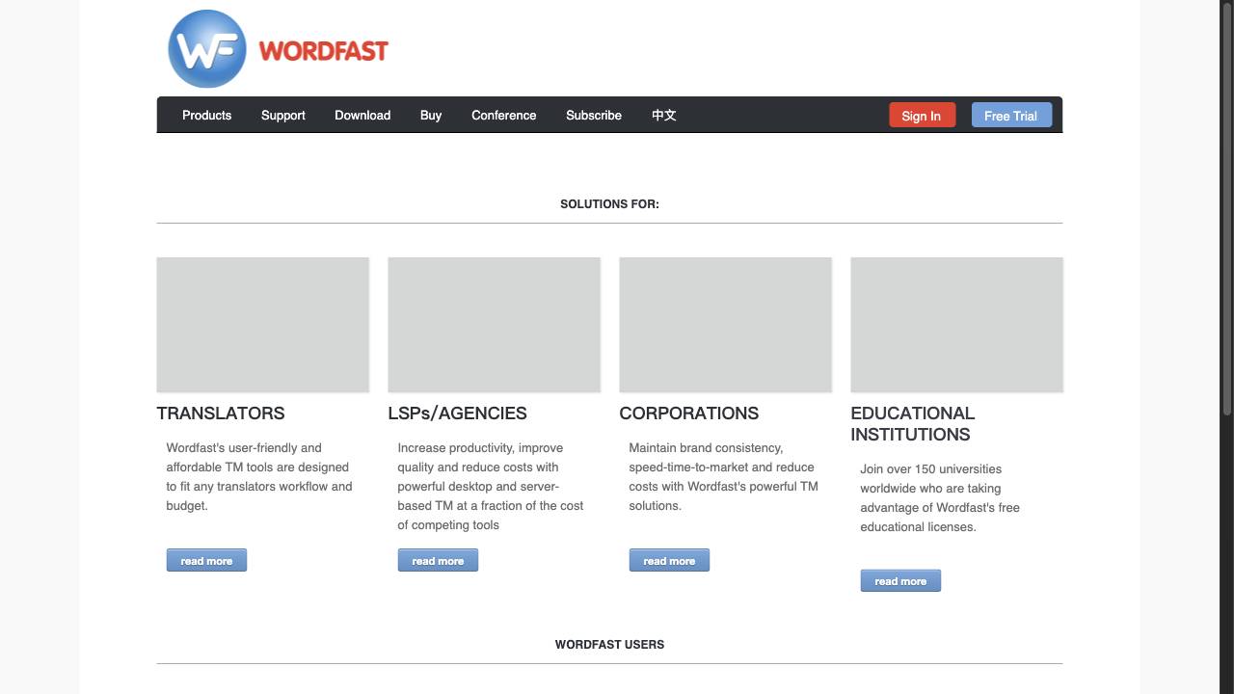This screenshot has height=694, width=1234.
Task: Click the 'Maintain brand consistency' paragraph
Action: coord(723,477)
